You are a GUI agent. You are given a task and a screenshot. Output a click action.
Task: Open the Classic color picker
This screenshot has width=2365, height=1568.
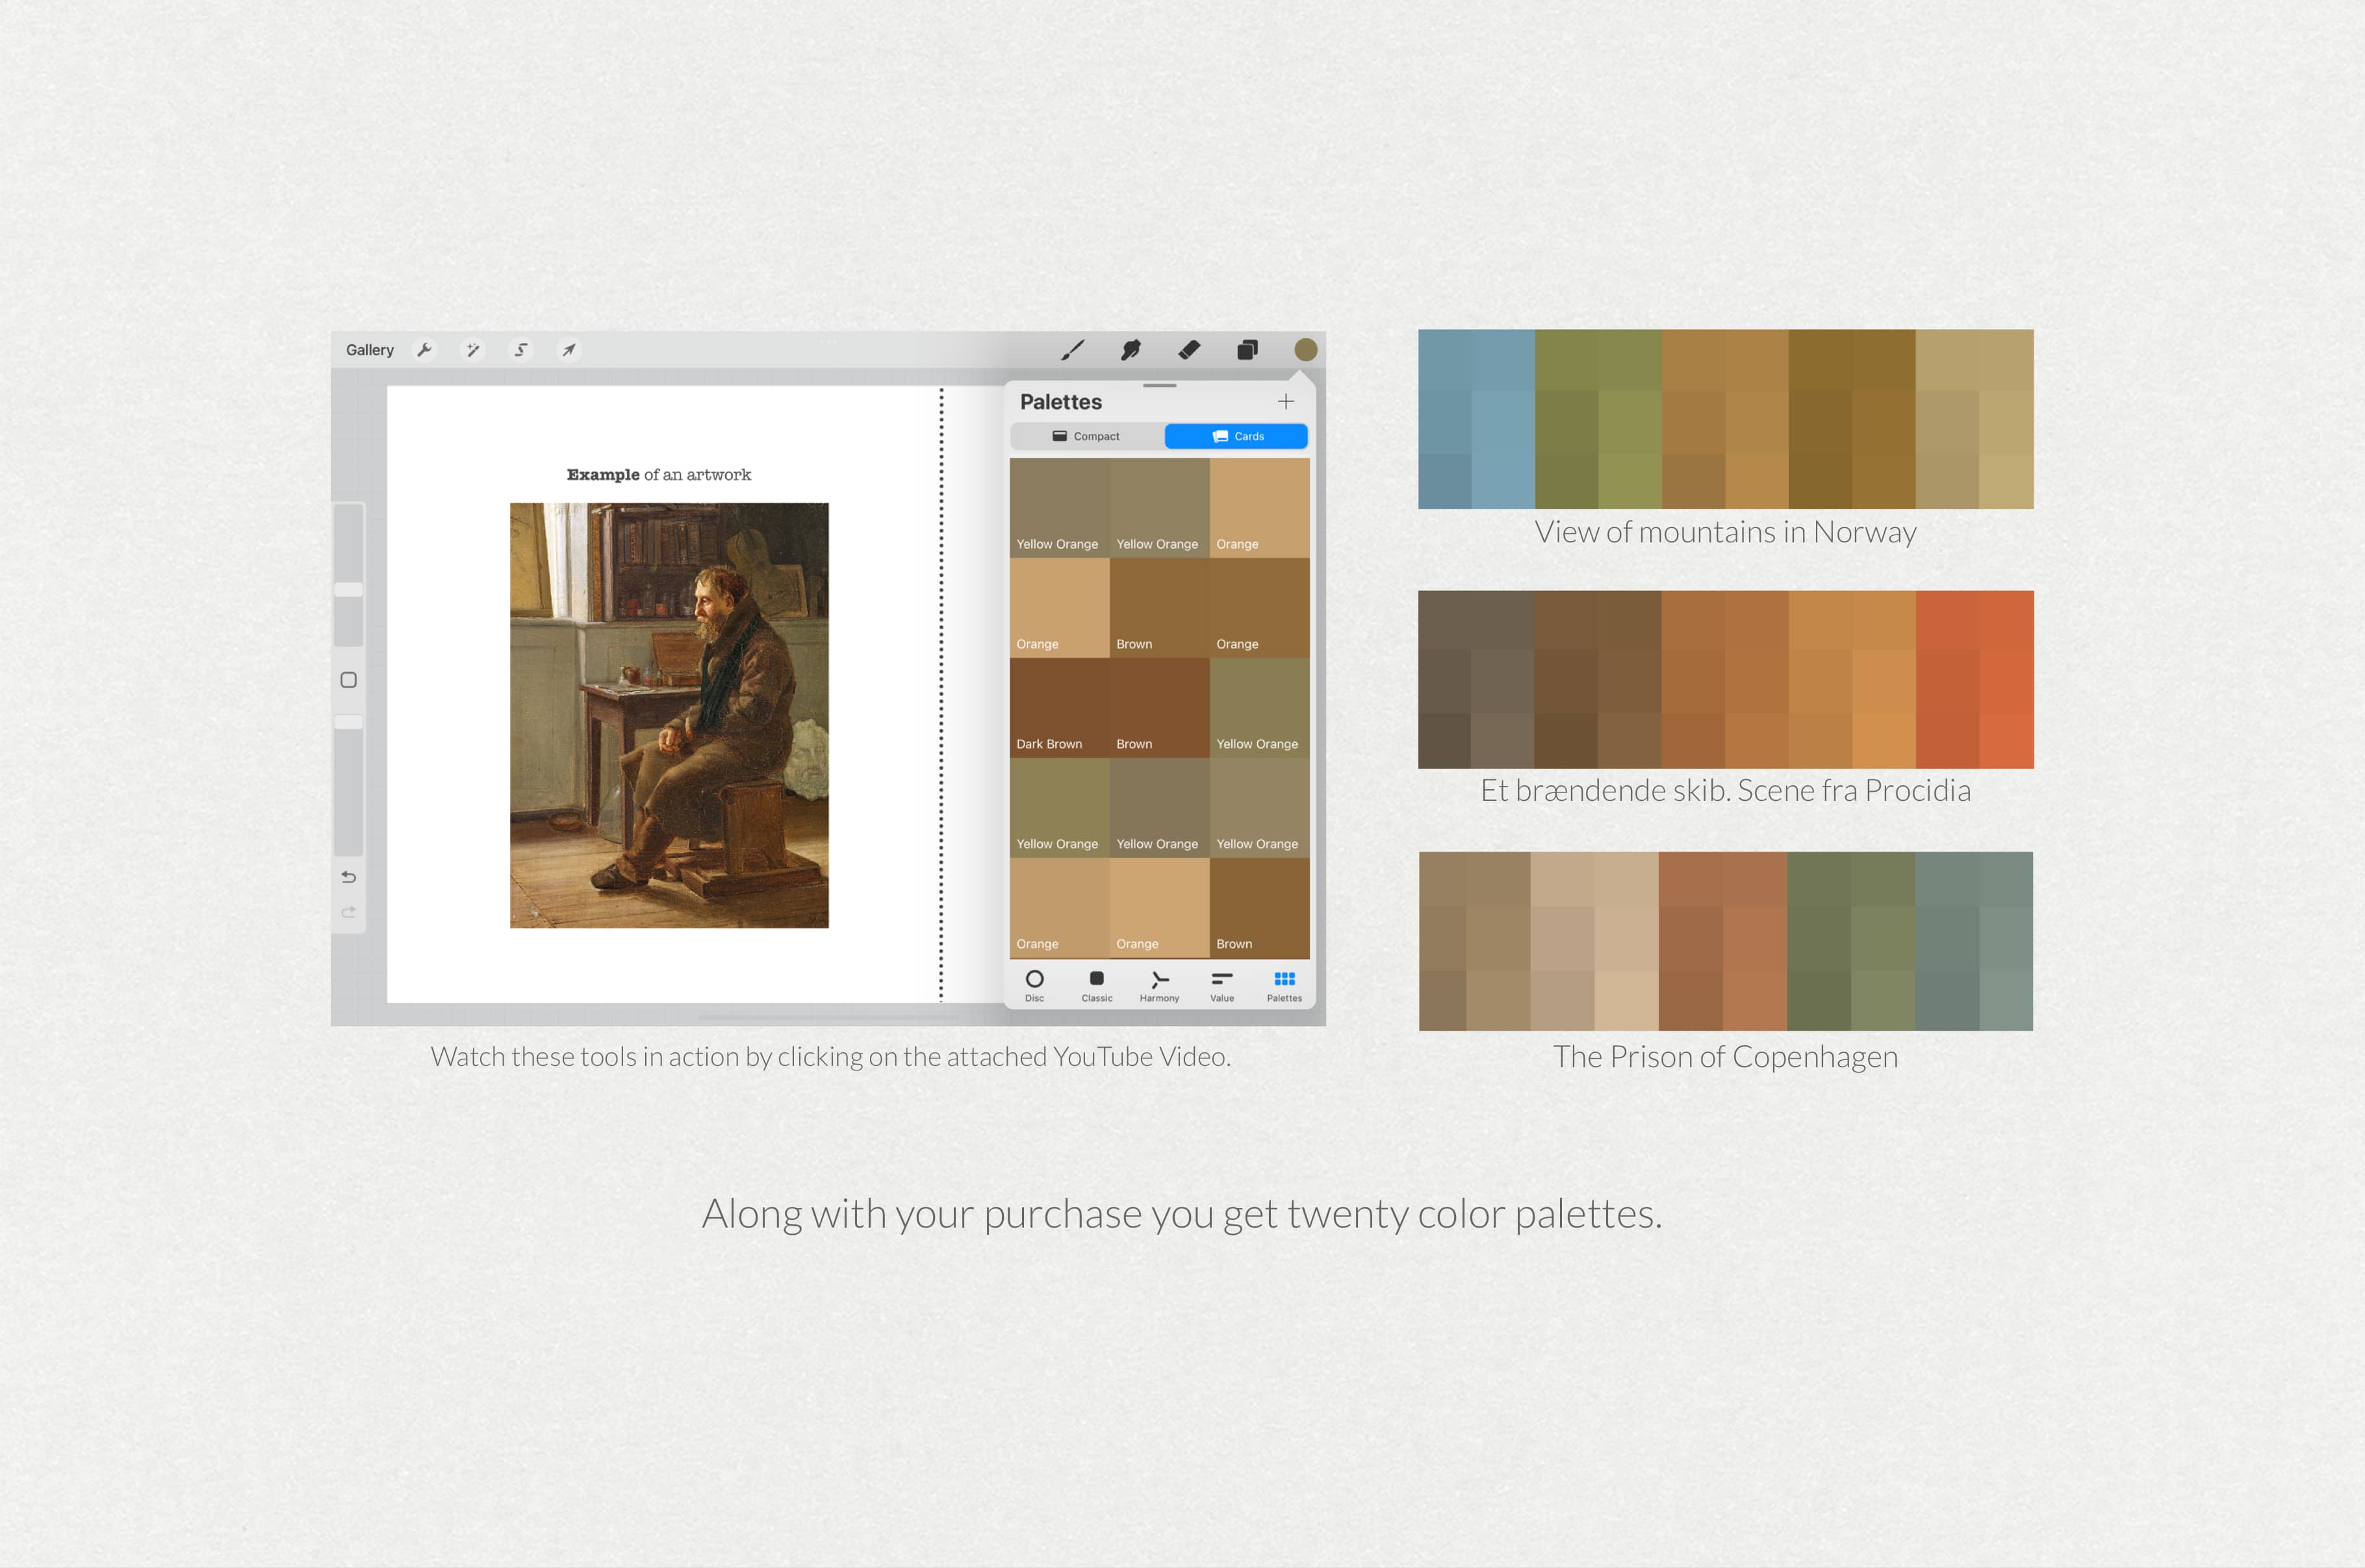click(1097, 985)
